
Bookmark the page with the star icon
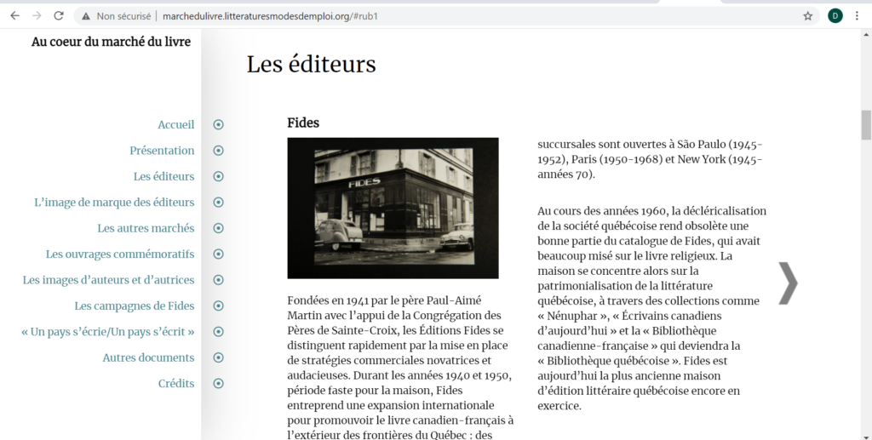pos(808,16)
